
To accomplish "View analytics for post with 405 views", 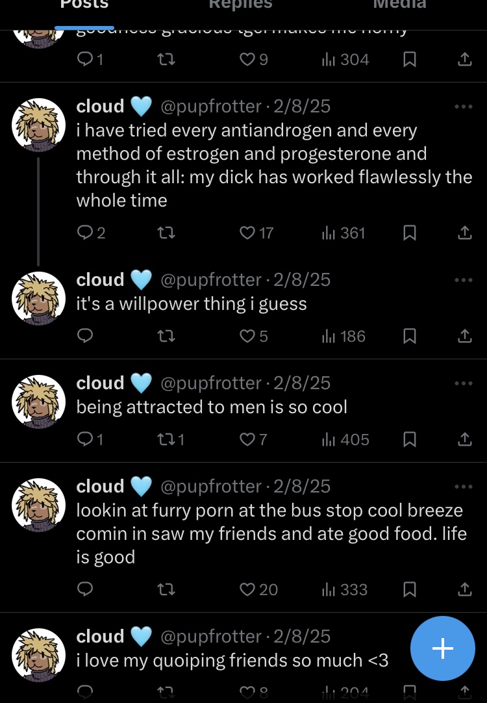I will click(345, 440).
